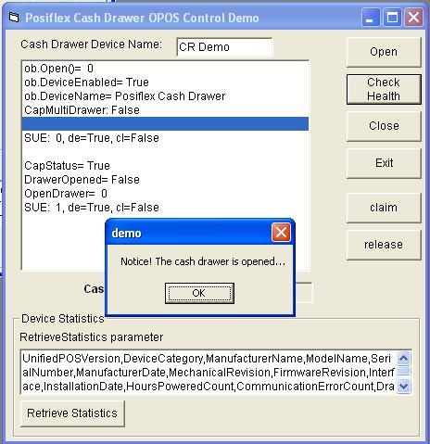Click the Cash Drawer Device Name field

click(x=224, y=47)
